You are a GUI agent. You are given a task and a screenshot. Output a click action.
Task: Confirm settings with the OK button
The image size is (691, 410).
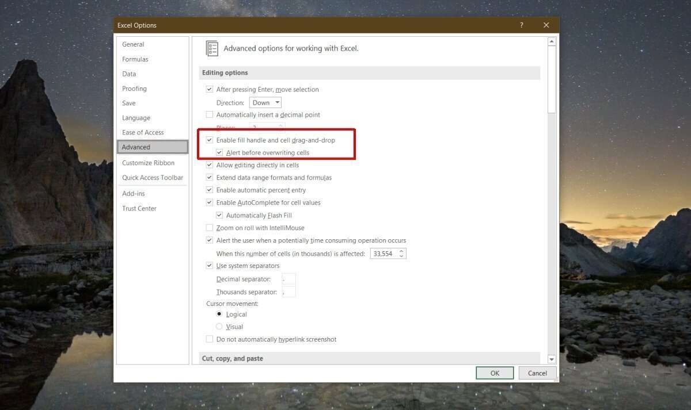pos(495,373)
